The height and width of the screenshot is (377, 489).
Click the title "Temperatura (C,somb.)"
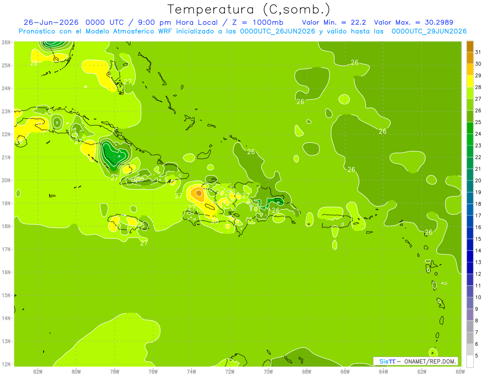click(249, 9)
